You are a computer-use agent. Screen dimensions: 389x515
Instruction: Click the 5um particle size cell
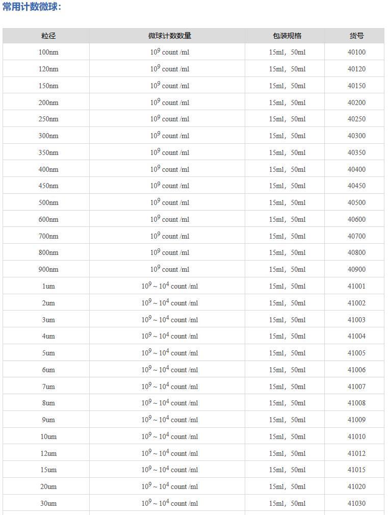tap(48, 353)
